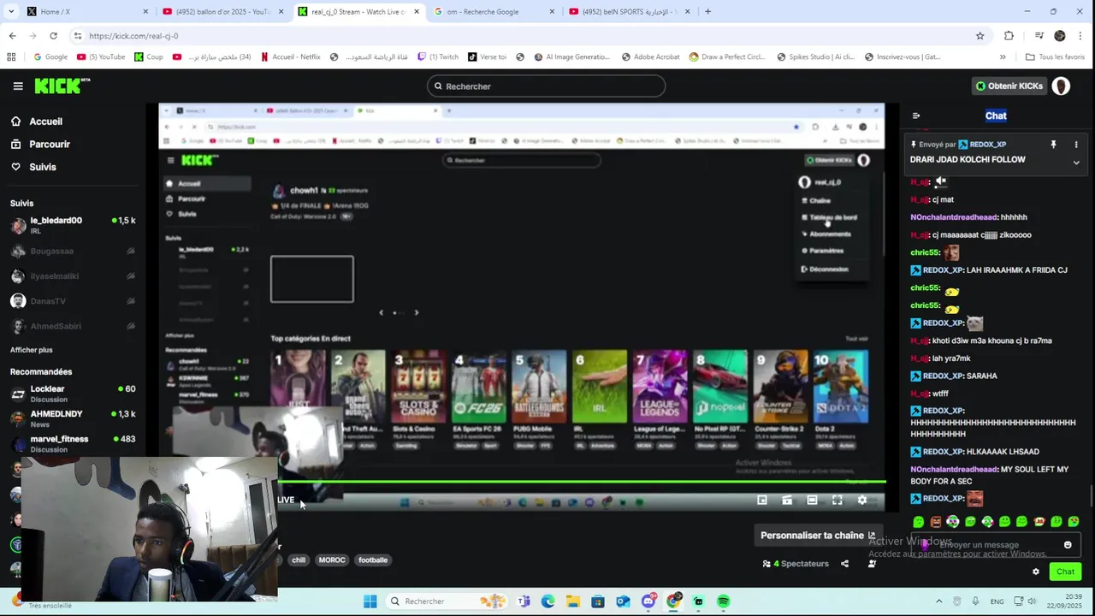
Task: Open DanasTV channel
Action: coord(73,301)
